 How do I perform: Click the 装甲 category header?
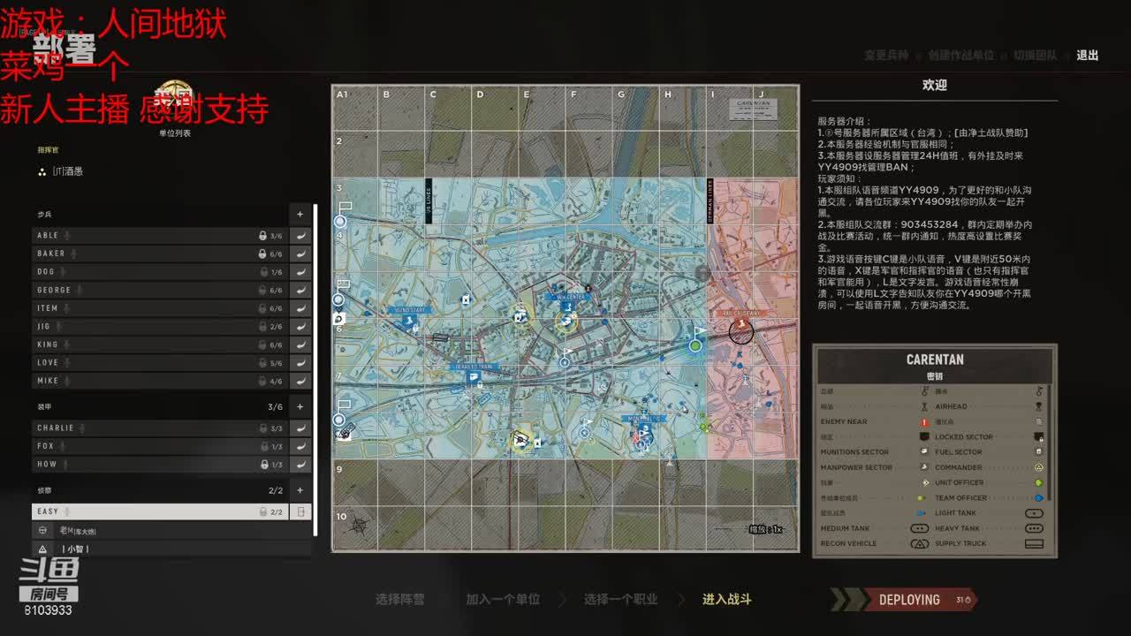(x=44, y=407)
